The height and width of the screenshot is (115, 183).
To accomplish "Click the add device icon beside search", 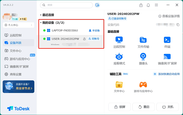I will 97,5.
